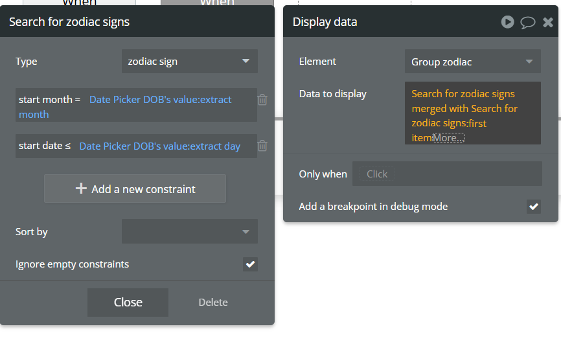
Task: Click the Only when expression field
Action: point(447,174)
